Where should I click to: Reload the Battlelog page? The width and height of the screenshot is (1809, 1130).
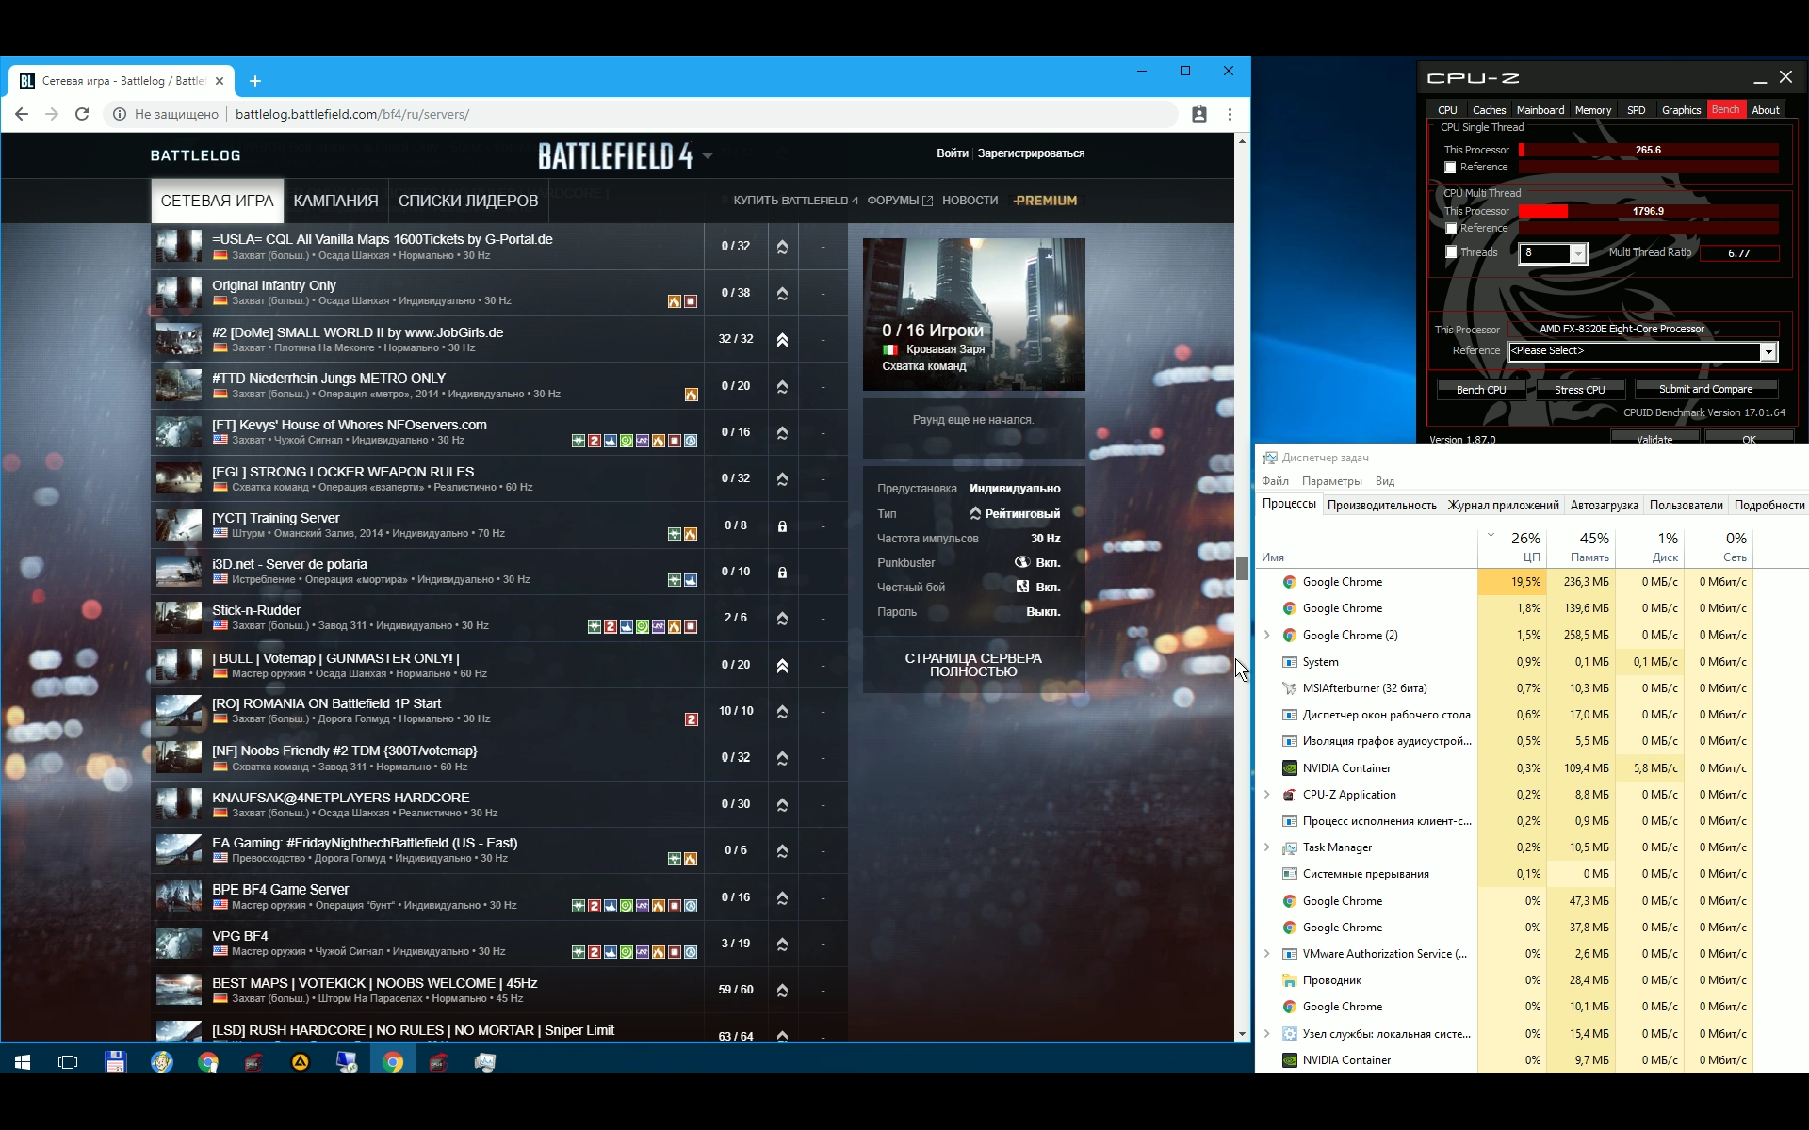tap(82, 114)
